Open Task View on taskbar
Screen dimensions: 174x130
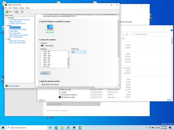(x=50, y=128)
